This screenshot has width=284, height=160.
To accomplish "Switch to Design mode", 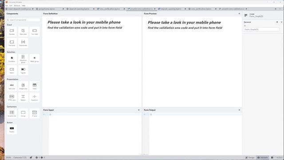I will coord(250,157).
